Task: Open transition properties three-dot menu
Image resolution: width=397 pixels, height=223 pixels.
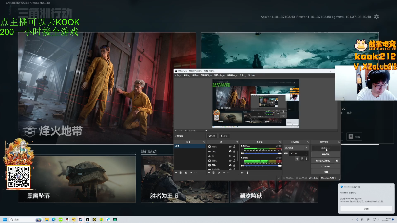Action: click(307, 159)
